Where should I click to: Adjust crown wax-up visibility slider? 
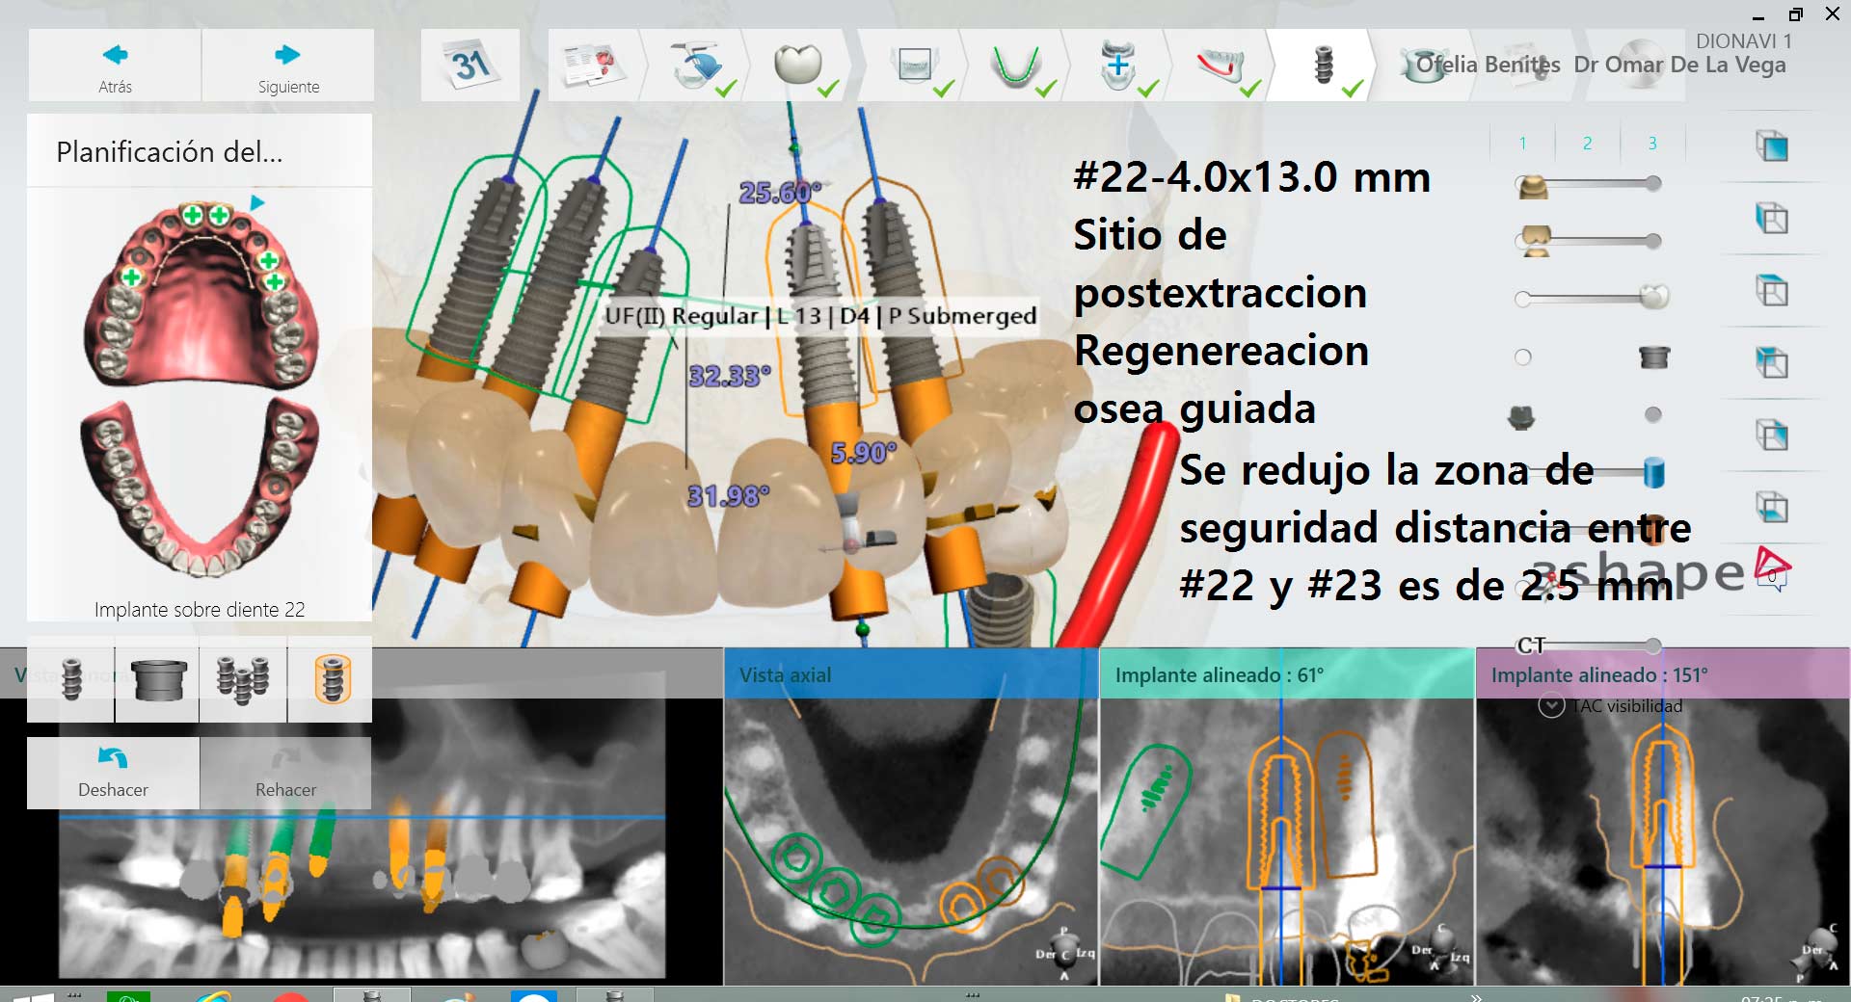coord(1591,298)
